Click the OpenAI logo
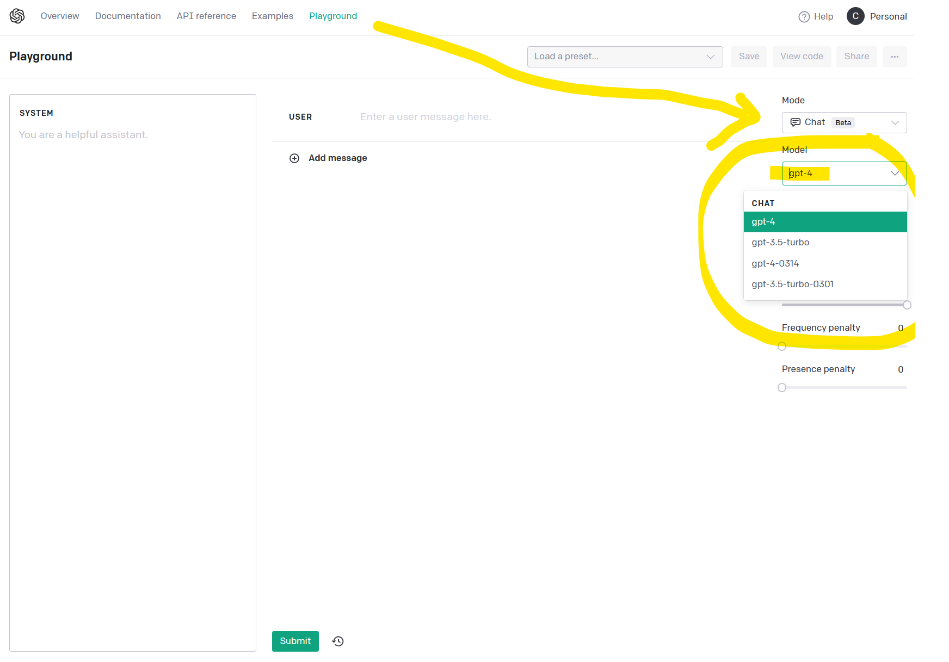 [17, 16]
